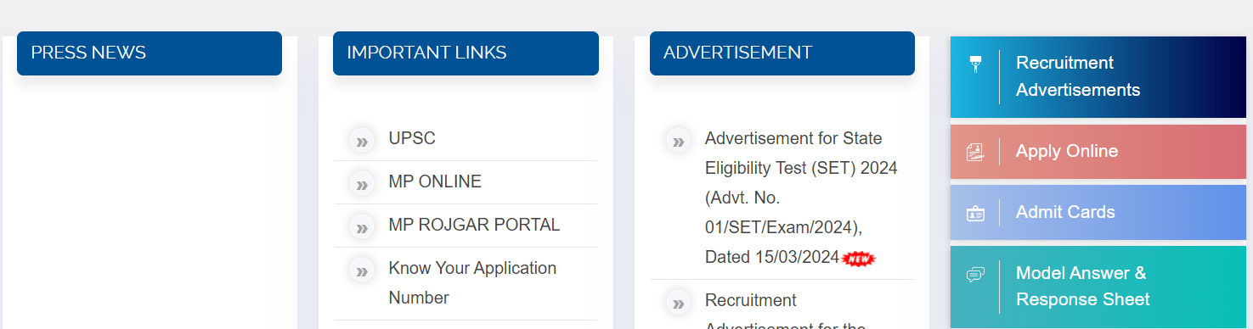Click the chevron icon beside UPSC
This screenshot has height=329, width=1253.
pyautogui.click(x=362, y=140)
